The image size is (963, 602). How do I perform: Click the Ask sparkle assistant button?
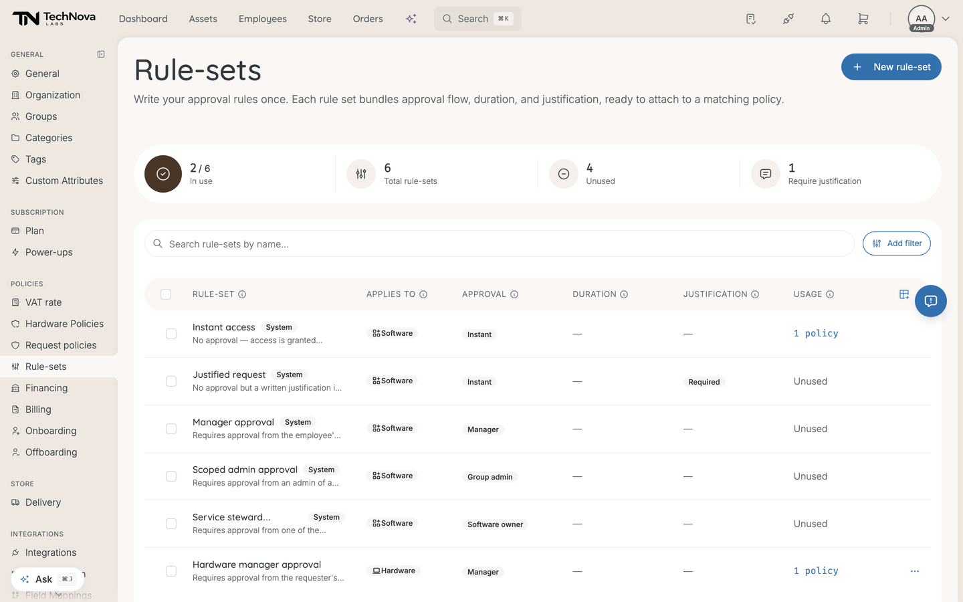click(47, 579)
